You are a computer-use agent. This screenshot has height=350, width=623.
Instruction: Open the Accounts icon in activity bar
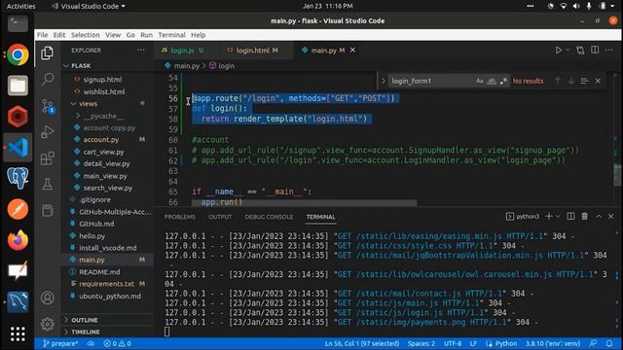tap(48, 297)
